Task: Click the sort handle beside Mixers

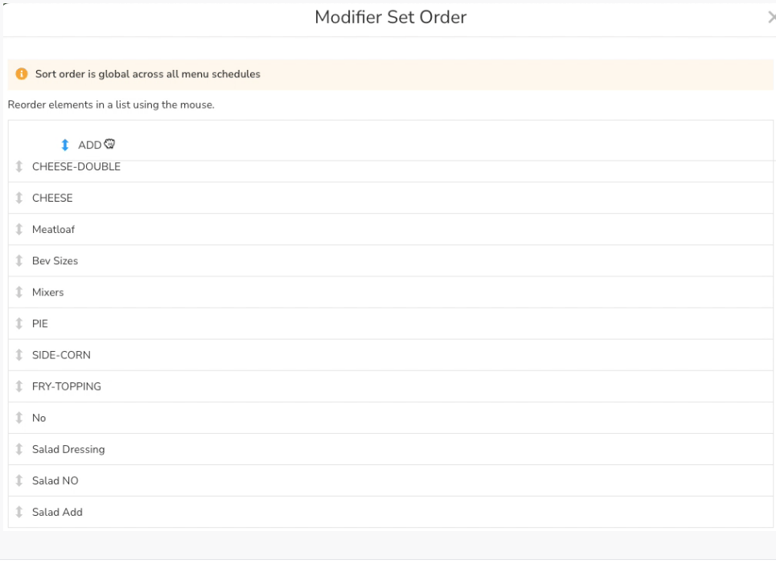Action: pyautogui.click(x=19, y=292)
